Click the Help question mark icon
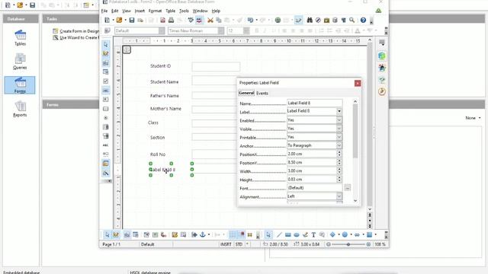Image resolution: width=488 pixels, height=274 pixels. tap(363, 21)
